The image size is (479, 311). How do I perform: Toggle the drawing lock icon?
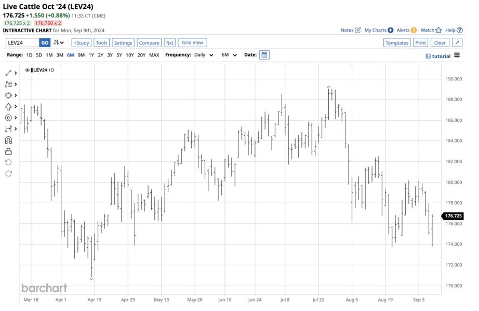8,151
